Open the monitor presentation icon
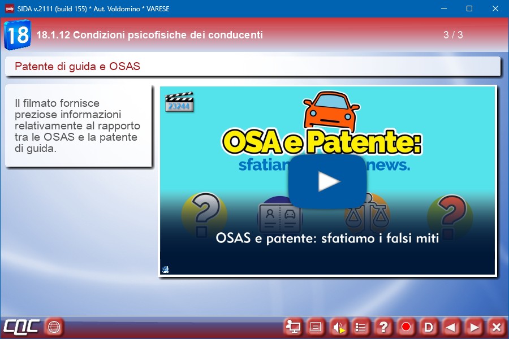Screen dimensions: 509x339 coord(294,327)
